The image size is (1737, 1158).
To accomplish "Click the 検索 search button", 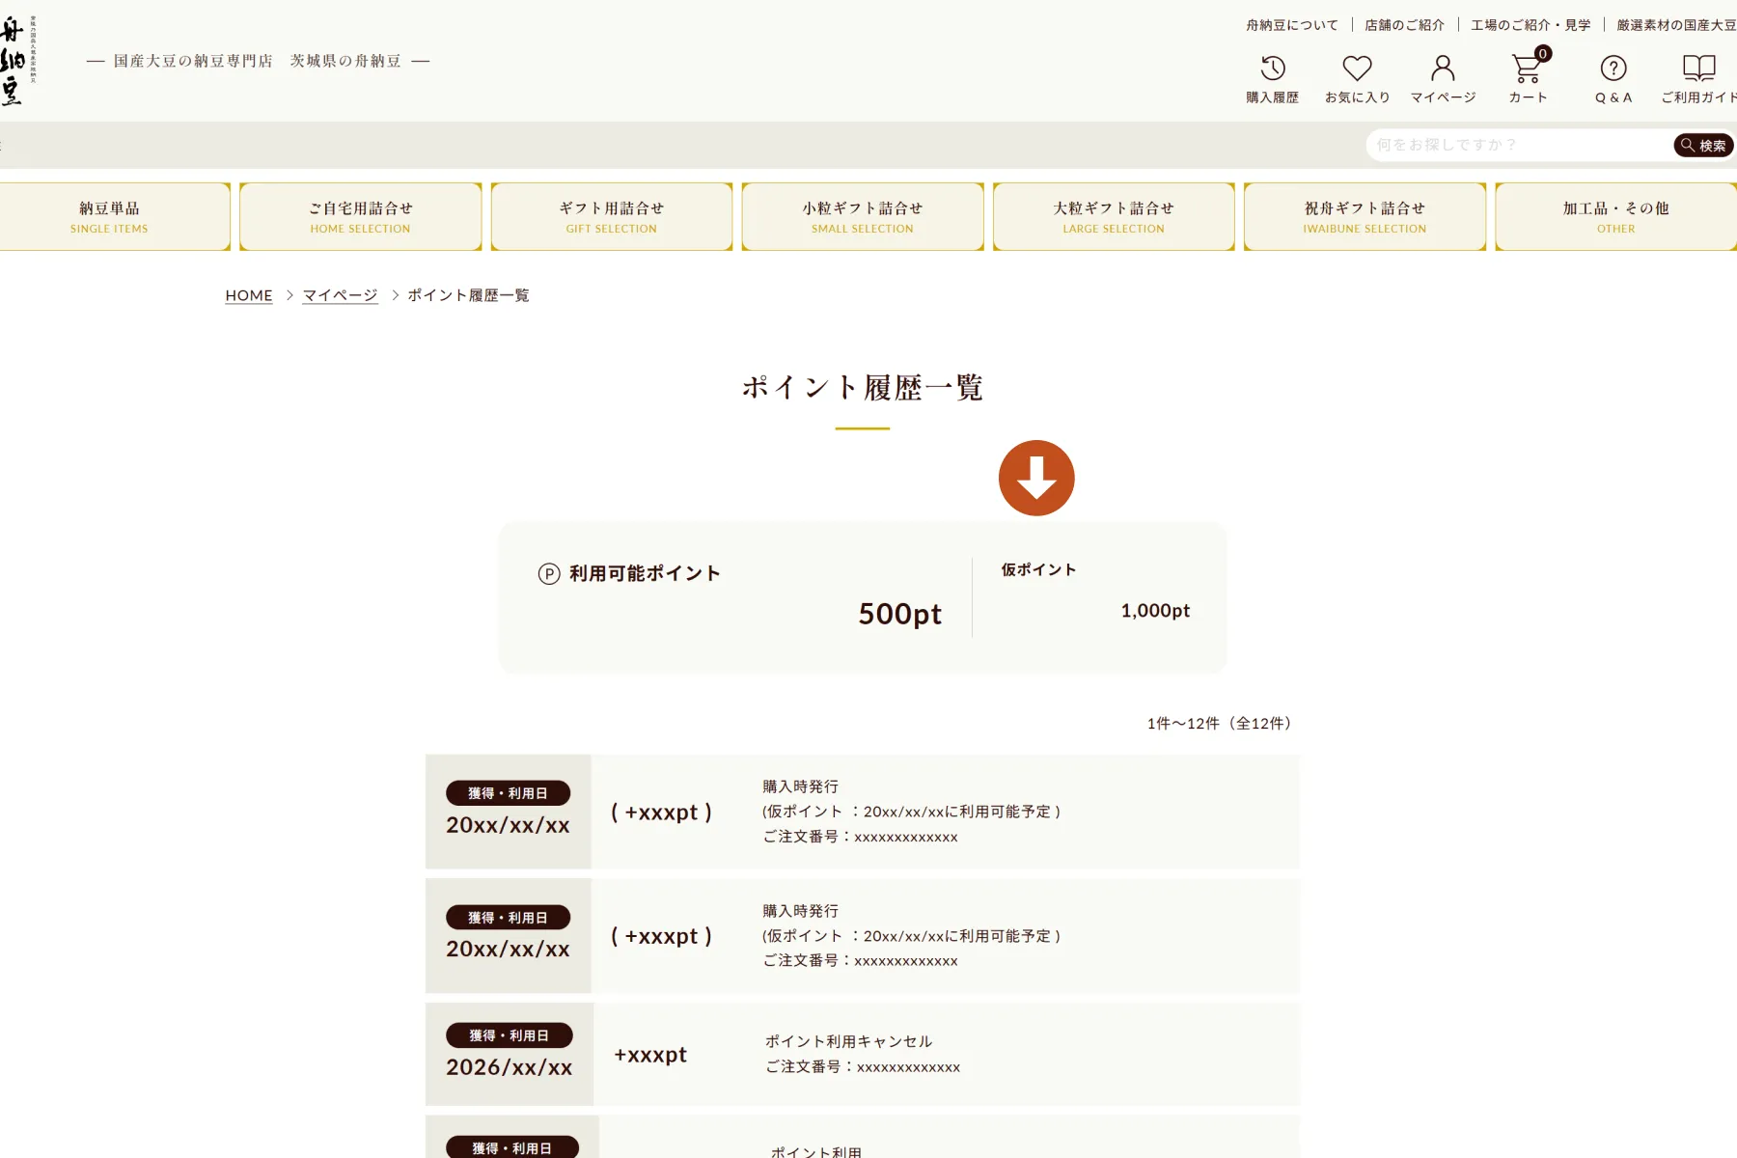I will [1704, 146].
